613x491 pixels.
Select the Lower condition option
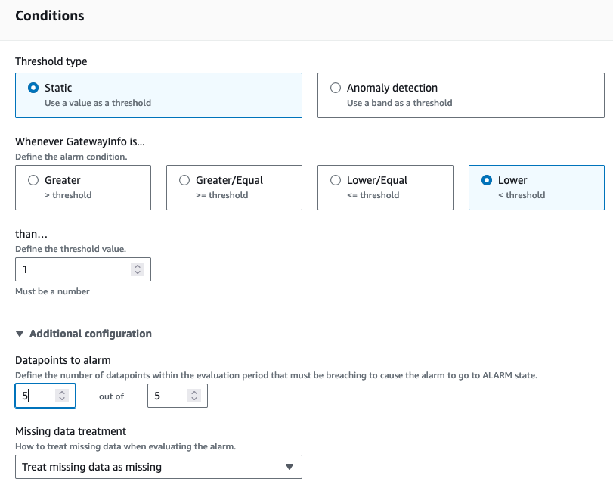487,180
